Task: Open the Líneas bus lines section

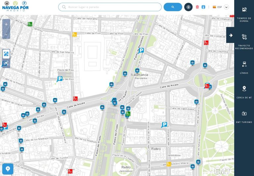Action: coord(244,67)
